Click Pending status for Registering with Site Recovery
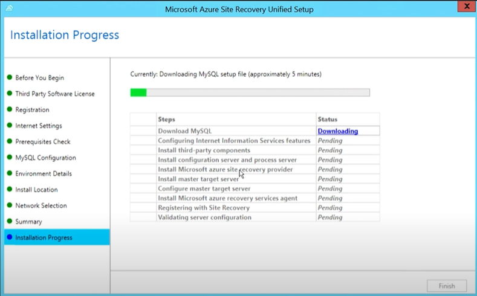This screenshot has height=296, width=477. point(330,208)
